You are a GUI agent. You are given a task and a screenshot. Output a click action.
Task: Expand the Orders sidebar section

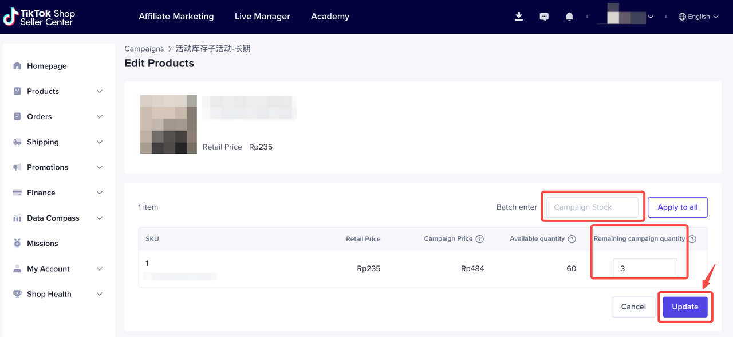pos(57,117)
